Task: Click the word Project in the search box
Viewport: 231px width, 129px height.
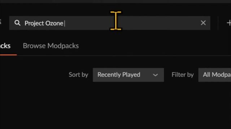Action: 34,23
